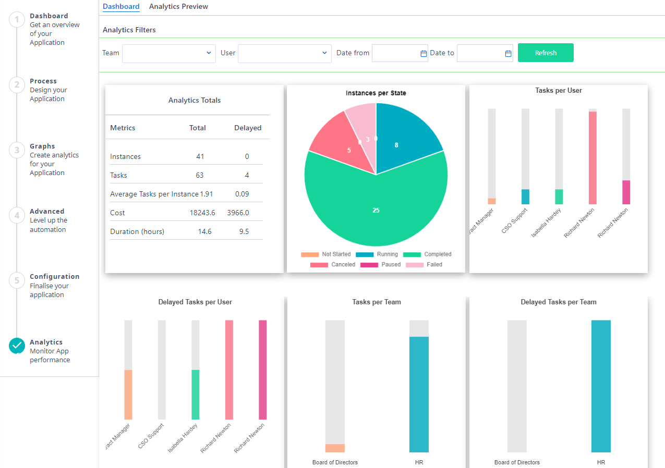665x468 pixels.
Task: Expand the Team dropdown filter
Action: tap(169, 53)
